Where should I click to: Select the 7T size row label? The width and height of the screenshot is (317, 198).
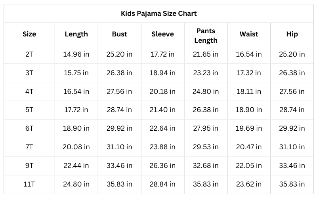click(x=29, y=147)
